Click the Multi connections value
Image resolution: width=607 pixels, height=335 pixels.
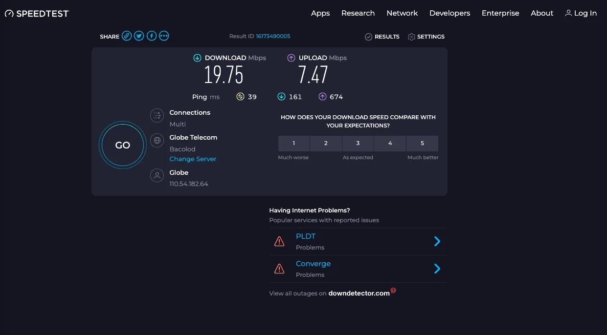tap(178, 124)
